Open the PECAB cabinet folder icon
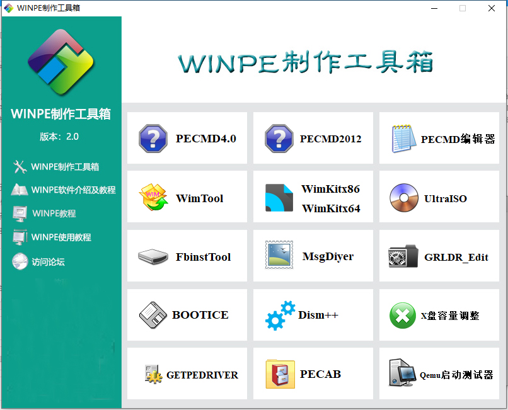Image resolution: width=508 pixels, height=410 pixels. [x=280, y=373]
